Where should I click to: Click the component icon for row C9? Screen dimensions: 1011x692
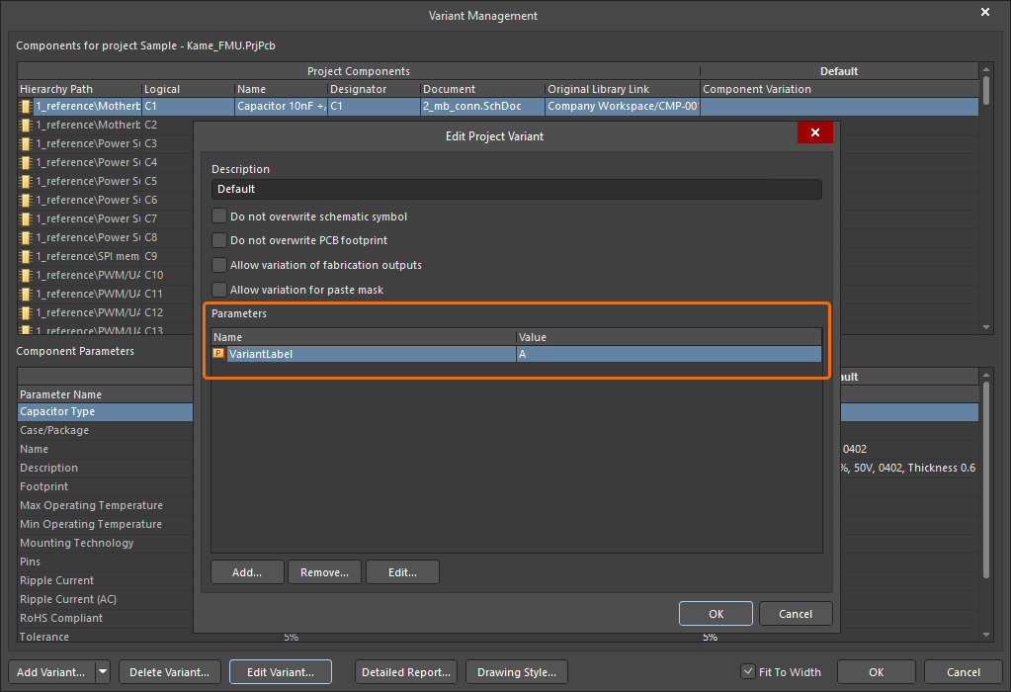coord(26,256)
